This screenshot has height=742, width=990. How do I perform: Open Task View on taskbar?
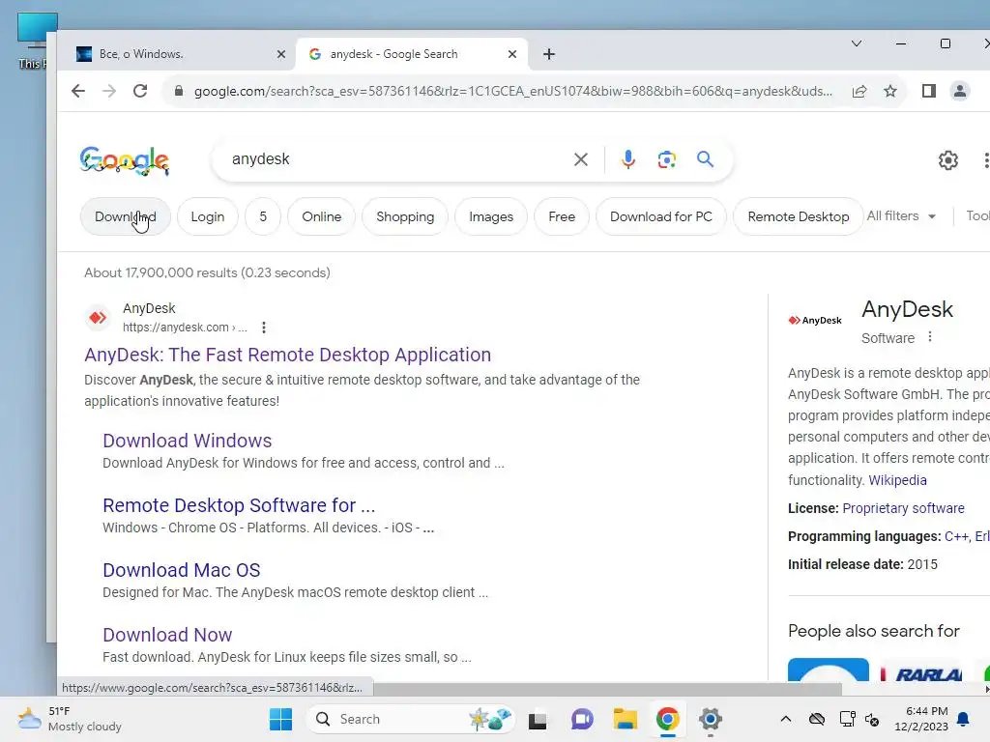[x=538, y=719]
